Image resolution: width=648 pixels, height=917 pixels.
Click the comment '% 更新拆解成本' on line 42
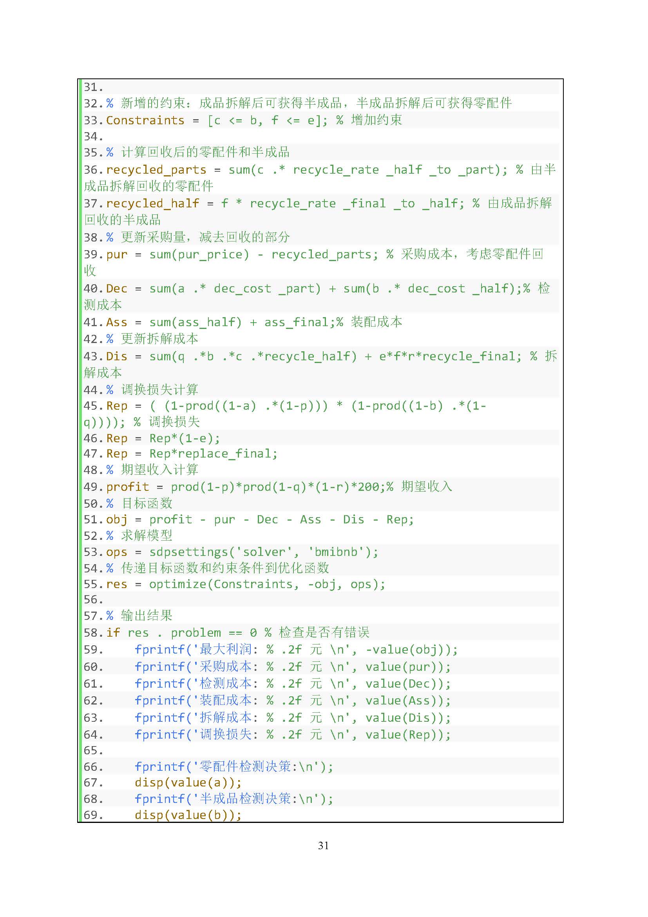(152, 339)
